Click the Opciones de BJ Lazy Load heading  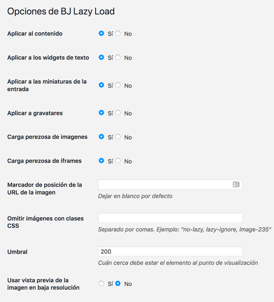61,11
